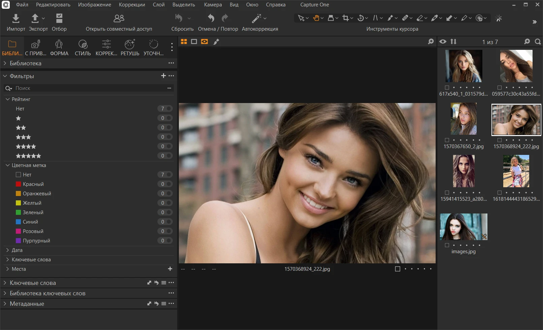This screenshot has height=330, width=543.
Task: Select the Pan hand cursor tool
Action: [316, 18]
